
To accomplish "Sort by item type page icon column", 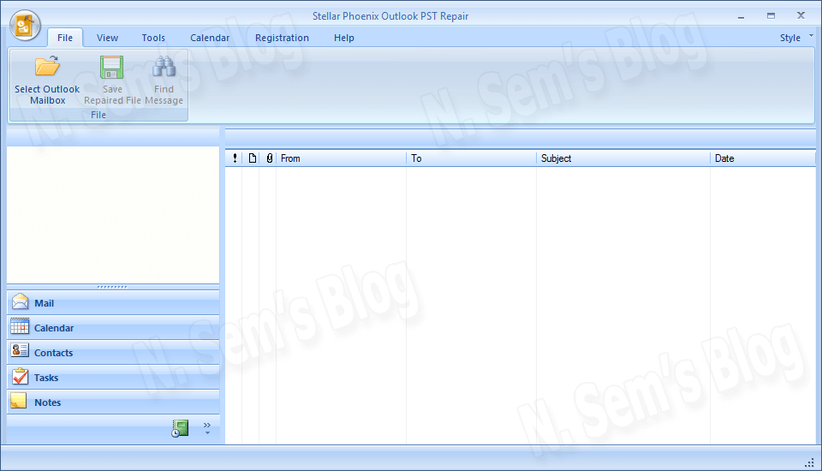I will click(x=252, y=158).
